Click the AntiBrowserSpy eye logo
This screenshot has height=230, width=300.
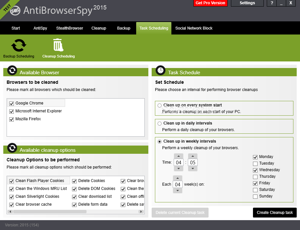[x=15, y=11]
